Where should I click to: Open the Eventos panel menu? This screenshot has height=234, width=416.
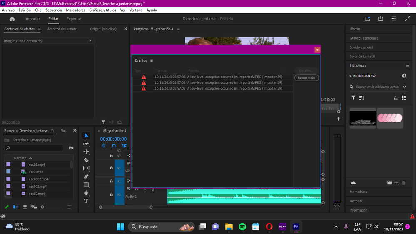pos(152,60)
